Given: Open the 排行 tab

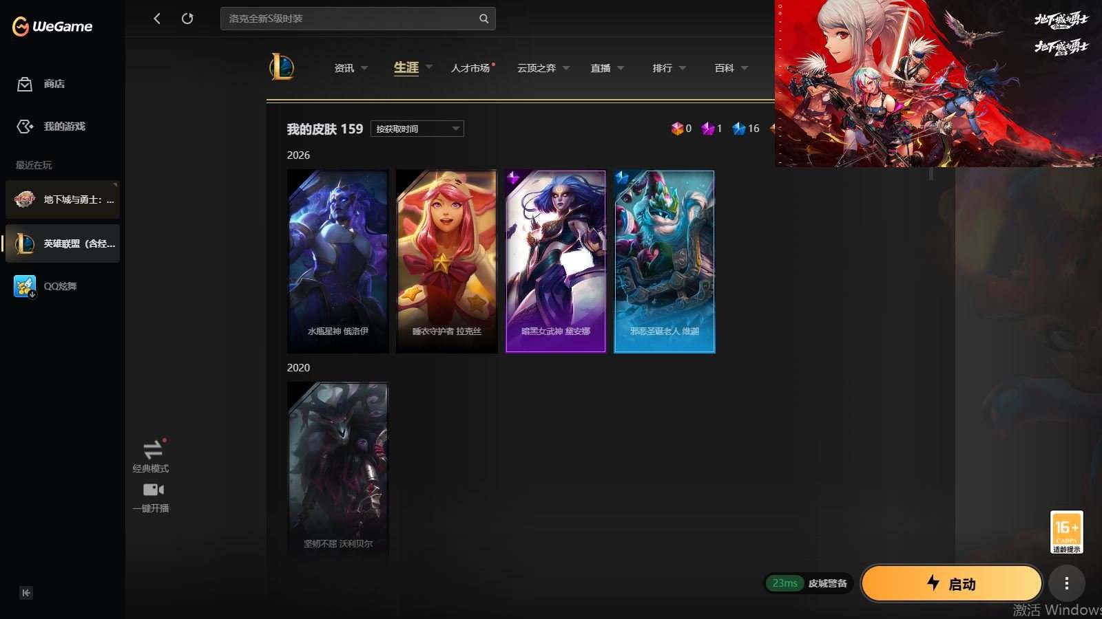Looking at the screenshot, I should 663,68.
